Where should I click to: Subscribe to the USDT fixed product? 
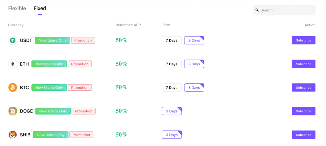(x=303, y=41)
